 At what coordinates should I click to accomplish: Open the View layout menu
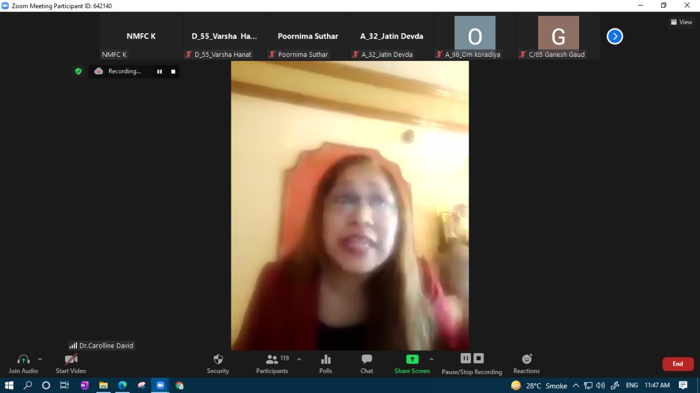[x=681, y=22]
